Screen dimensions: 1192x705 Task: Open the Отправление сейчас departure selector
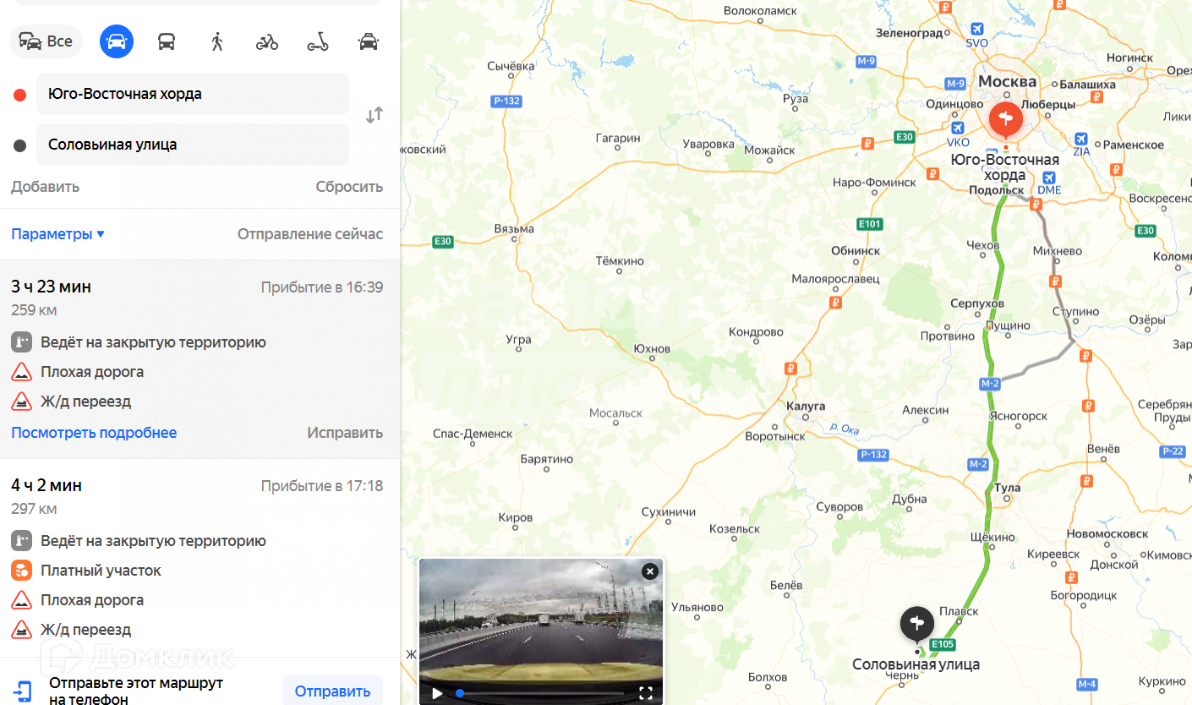tap(310, 234)
